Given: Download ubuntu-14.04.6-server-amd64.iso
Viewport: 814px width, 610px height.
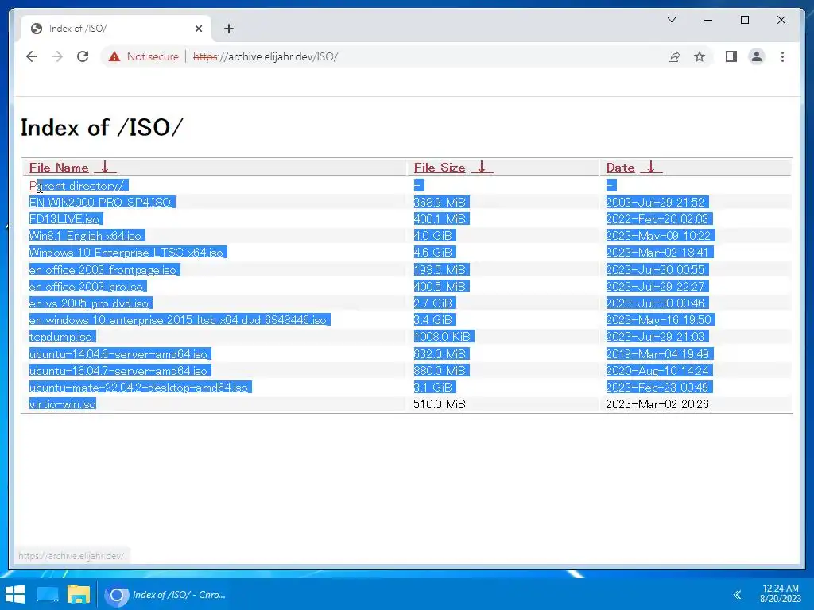Looking at the screenshot, I should click(x=118, y=353).
